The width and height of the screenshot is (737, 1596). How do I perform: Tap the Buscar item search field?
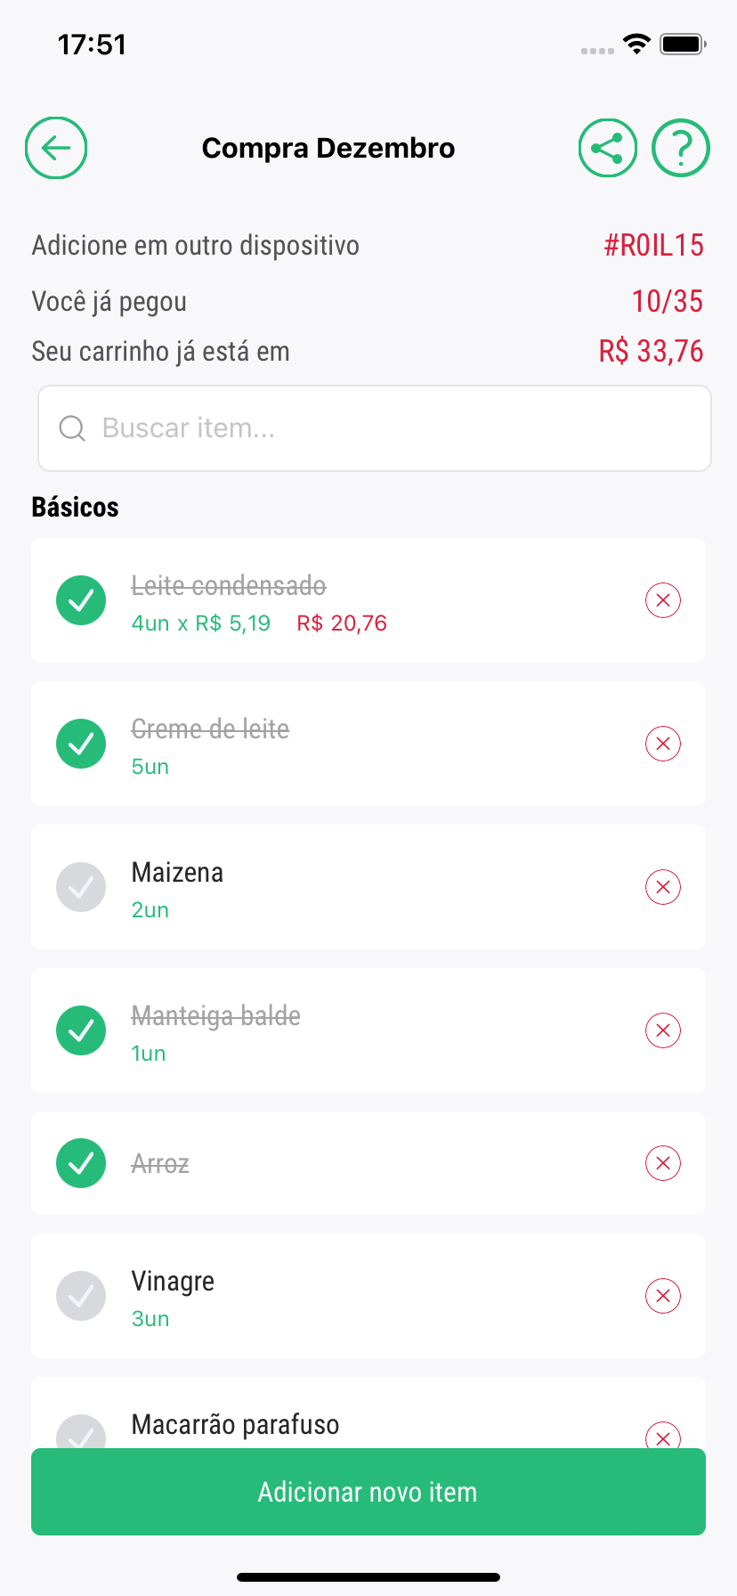click(374, 428)
